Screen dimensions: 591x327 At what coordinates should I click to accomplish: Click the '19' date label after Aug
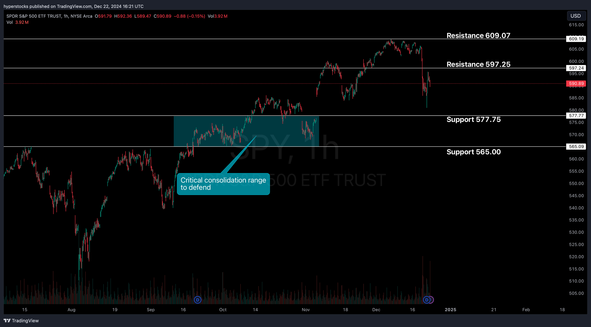pos(115,310)
